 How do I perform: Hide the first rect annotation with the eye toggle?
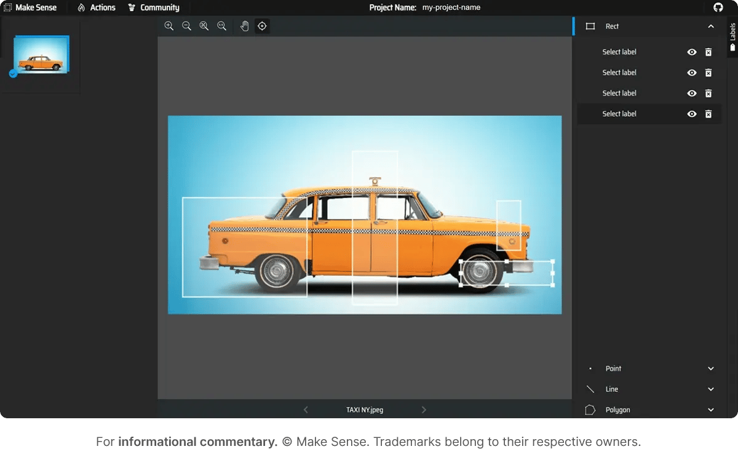pyautogui.click(x=692, y=52)
